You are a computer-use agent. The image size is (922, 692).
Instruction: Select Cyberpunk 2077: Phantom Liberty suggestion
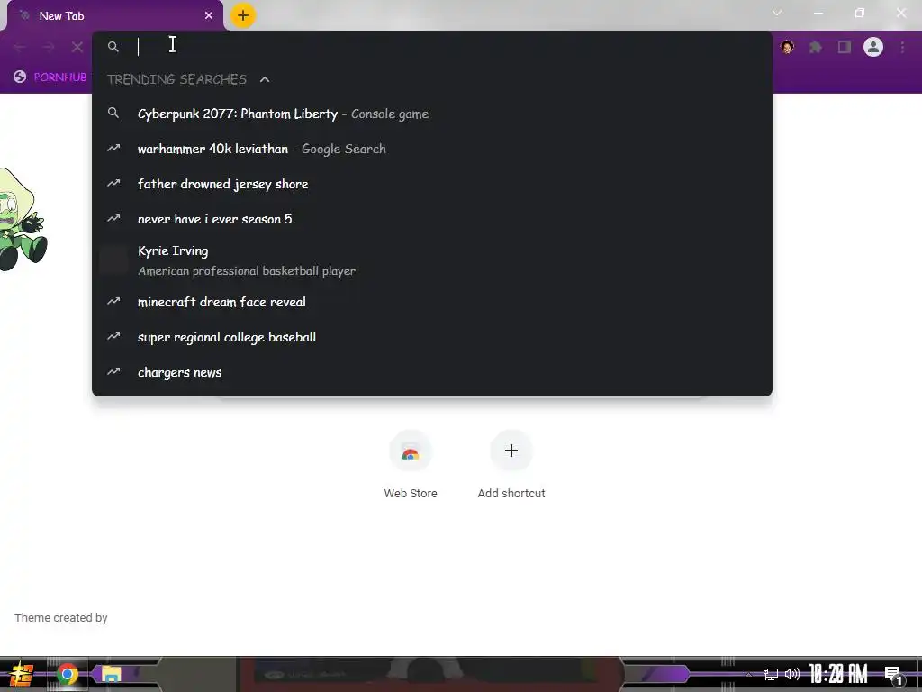(431, 114)
